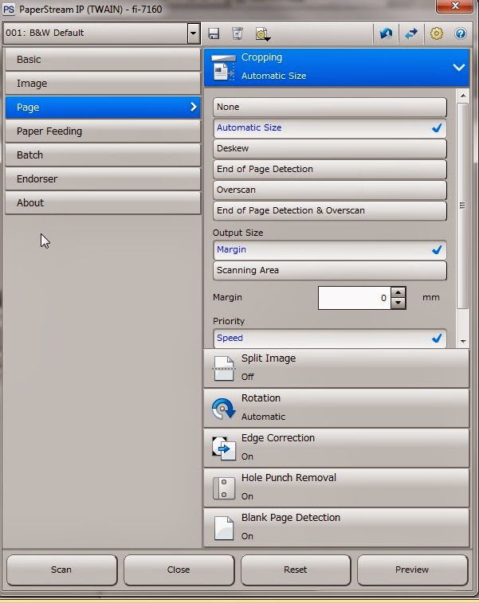Open the Paper Feeding tab

pos(103,131)
